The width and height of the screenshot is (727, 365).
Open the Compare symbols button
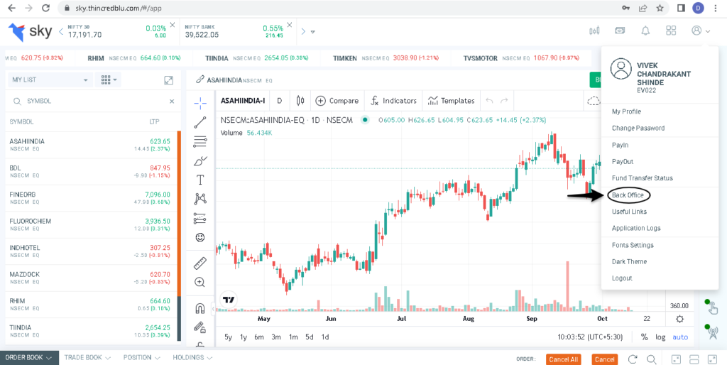click(x=337, y=101)
